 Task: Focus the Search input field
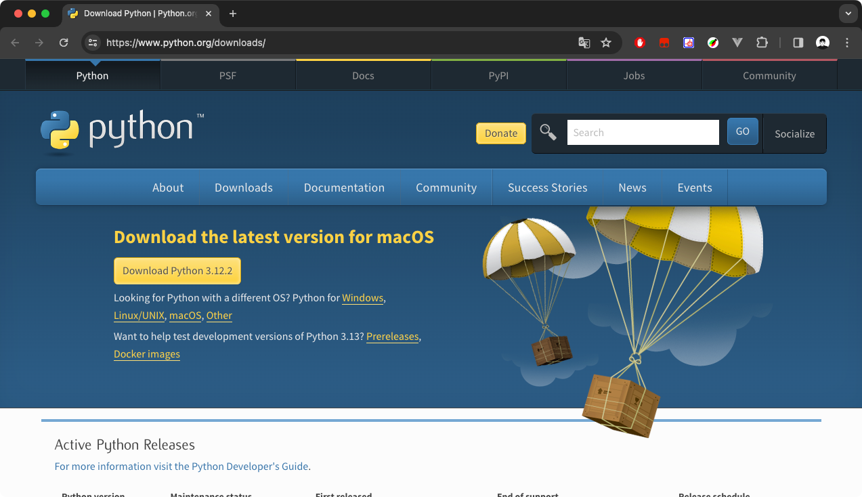(x=643, y=133)
